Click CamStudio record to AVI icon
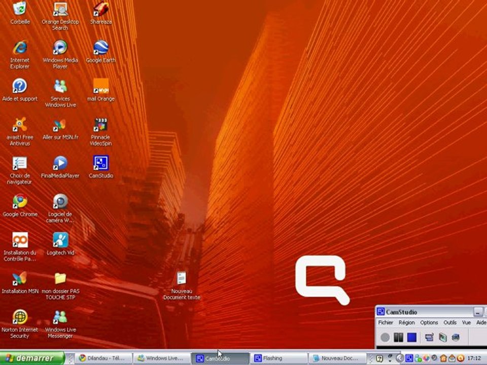This screenshot has height=365, width=487. tap(442, 337)
